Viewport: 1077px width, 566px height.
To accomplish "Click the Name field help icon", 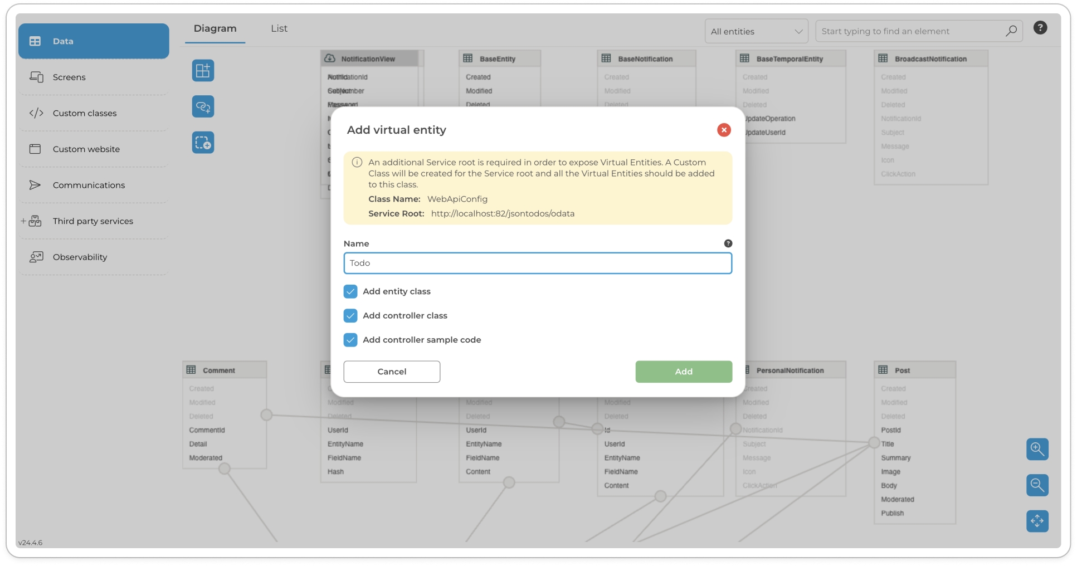I will coord(728,243).
